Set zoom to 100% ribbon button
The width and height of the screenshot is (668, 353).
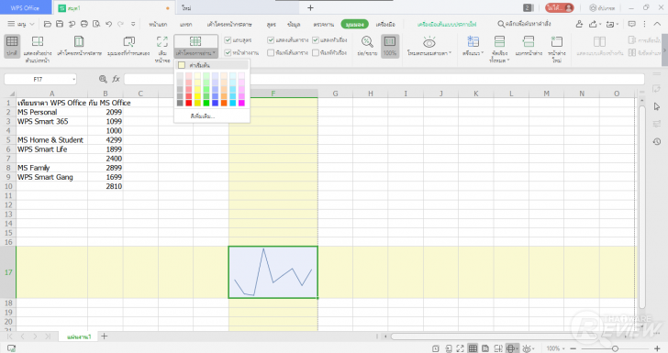[390, 46]
